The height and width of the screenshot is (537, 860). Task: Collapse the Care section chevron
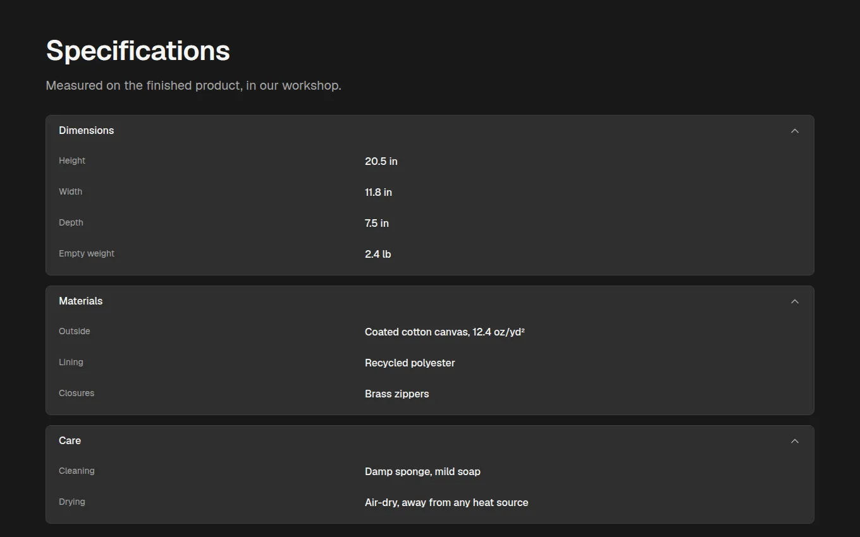[795, 441]
